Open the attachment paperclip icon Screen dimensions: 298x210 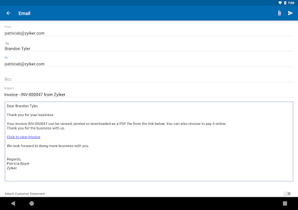click(279, 13)
